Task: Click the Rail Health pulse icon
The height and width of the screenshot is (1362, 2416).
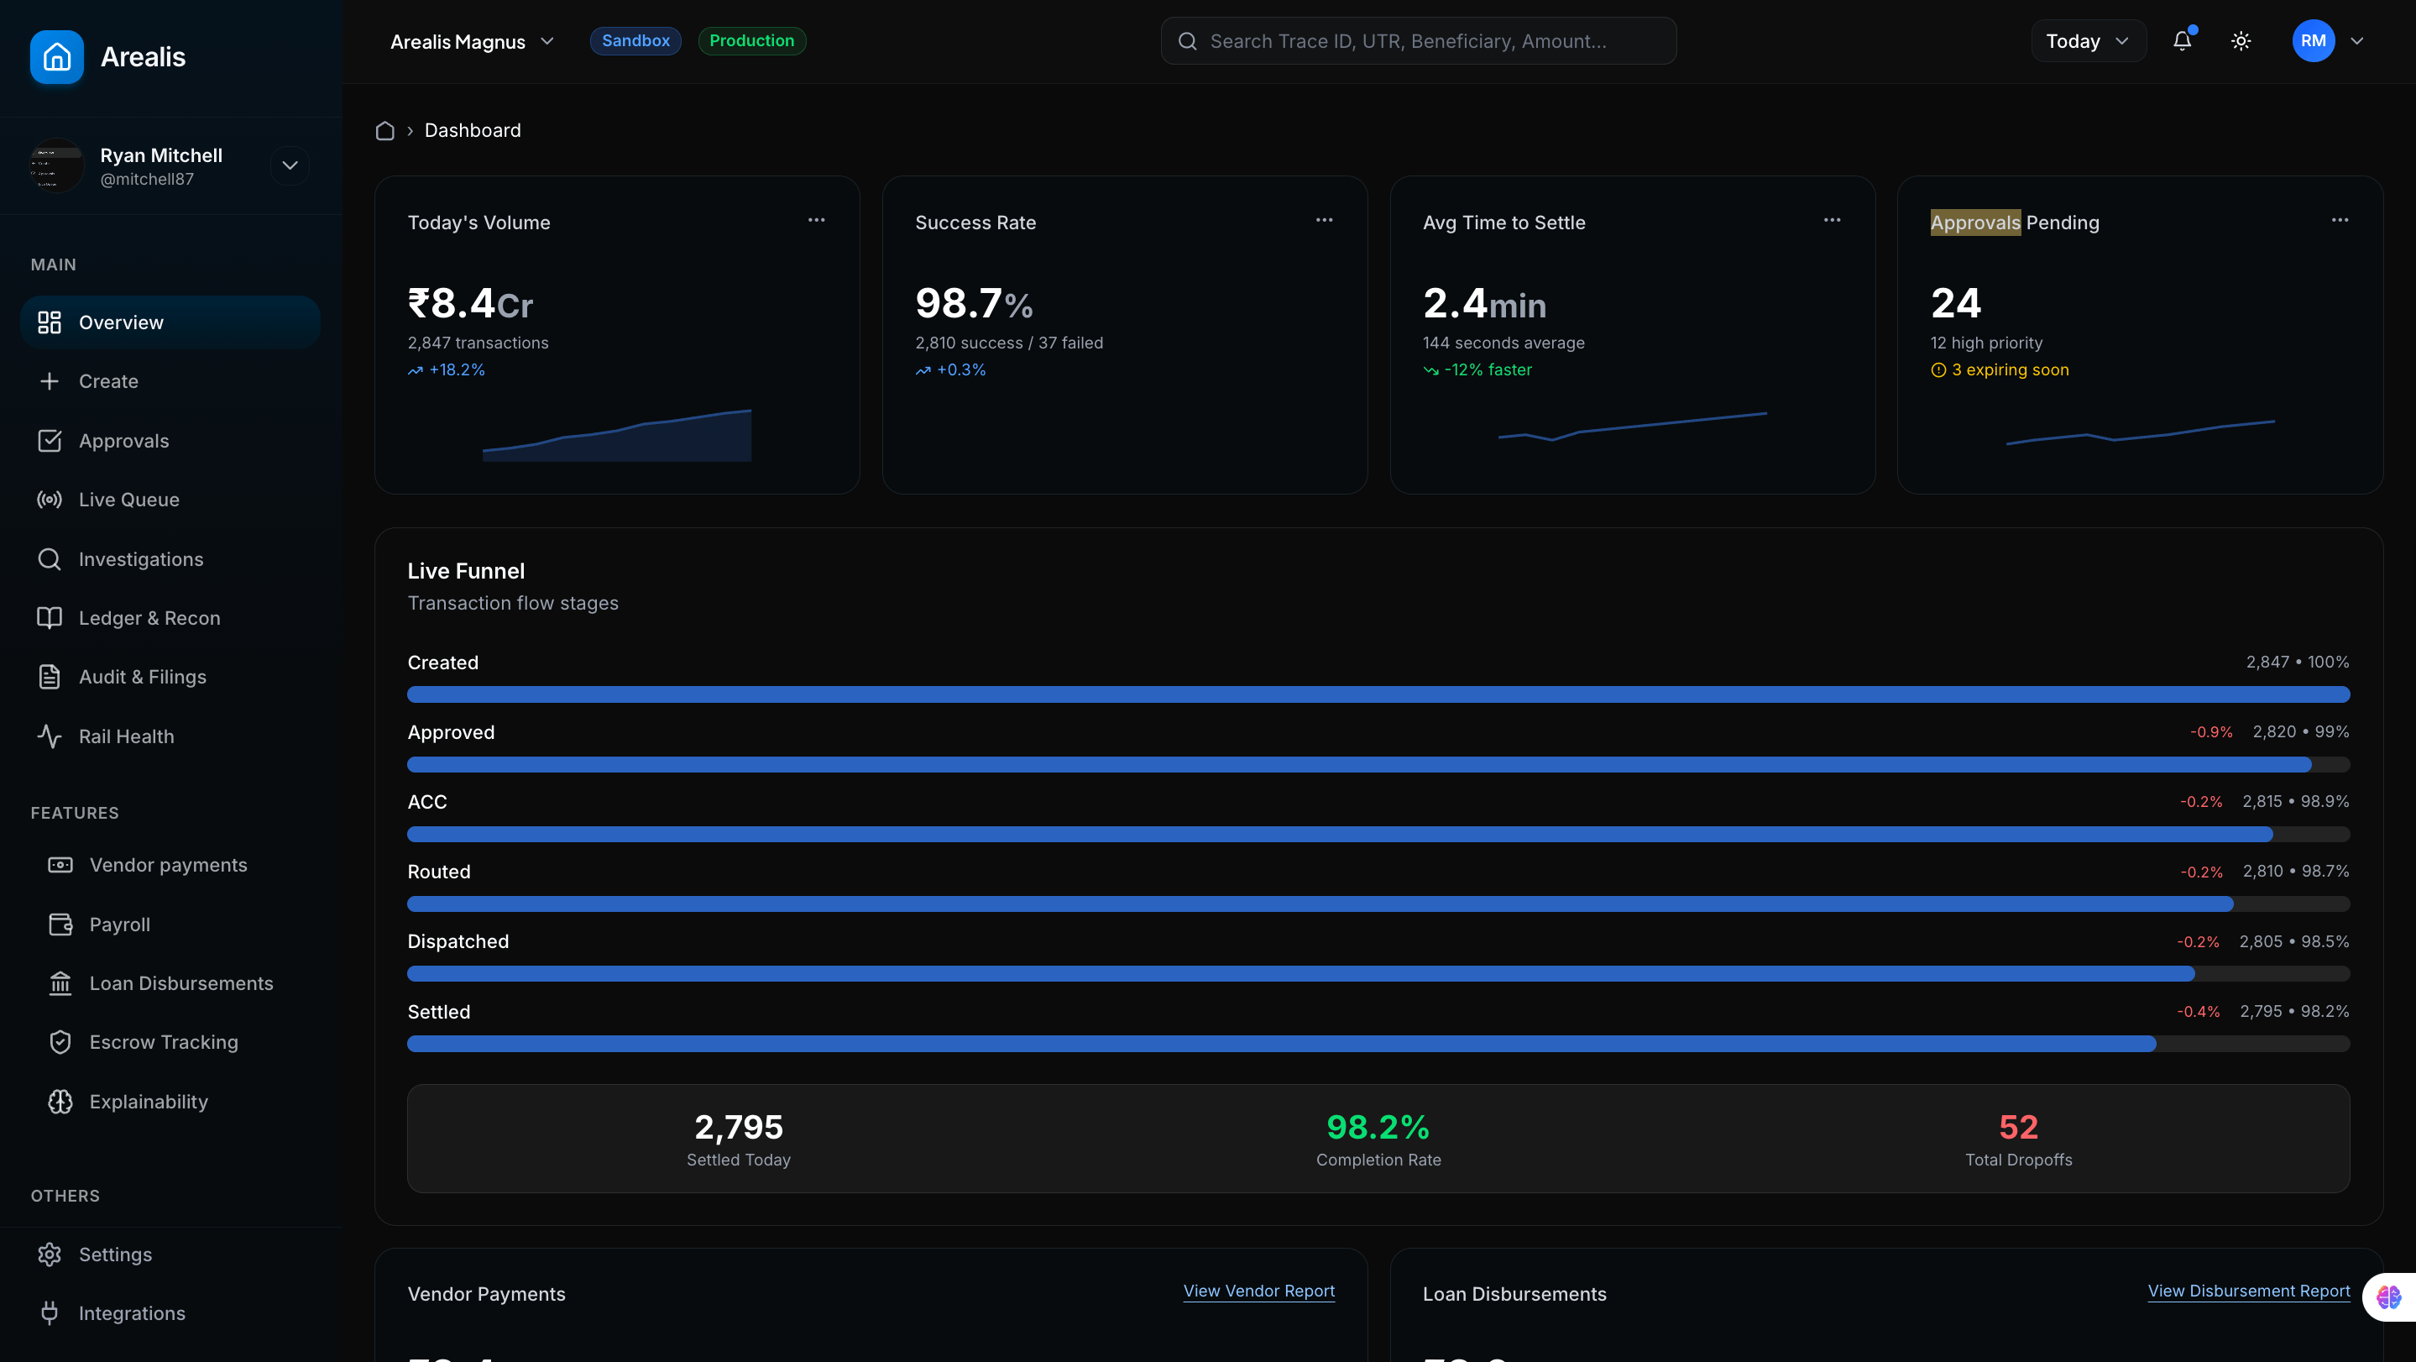Action: coord(50,736)
